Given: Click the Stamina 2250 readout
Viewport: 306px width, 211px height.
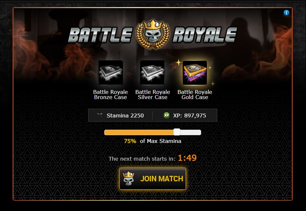Looking at the screenshot, I should [x=125, y=116].
